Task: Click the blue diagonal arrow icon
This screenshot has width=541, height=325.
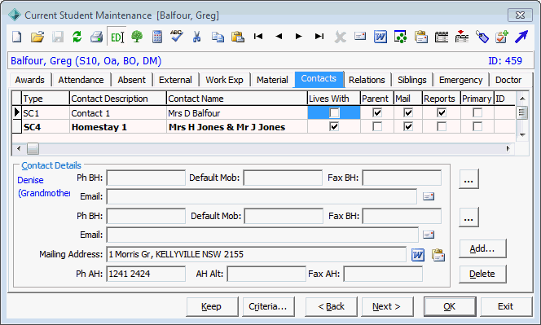Action: [521, 37]
